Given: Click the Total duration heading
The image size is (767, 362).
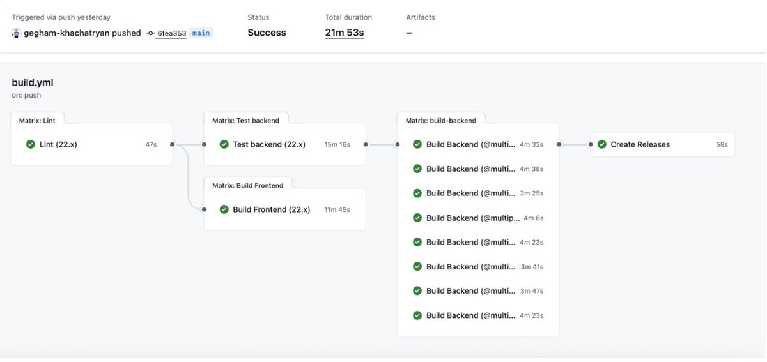Looking at the screenshot, I should click(348, 17).
